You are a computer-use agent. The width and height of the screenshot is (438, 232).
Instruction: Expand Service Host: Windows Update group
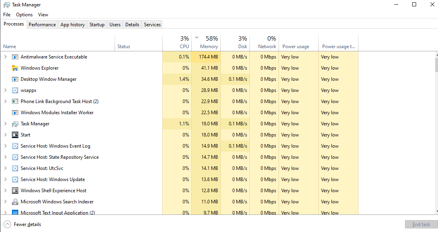tap(5, 179)
